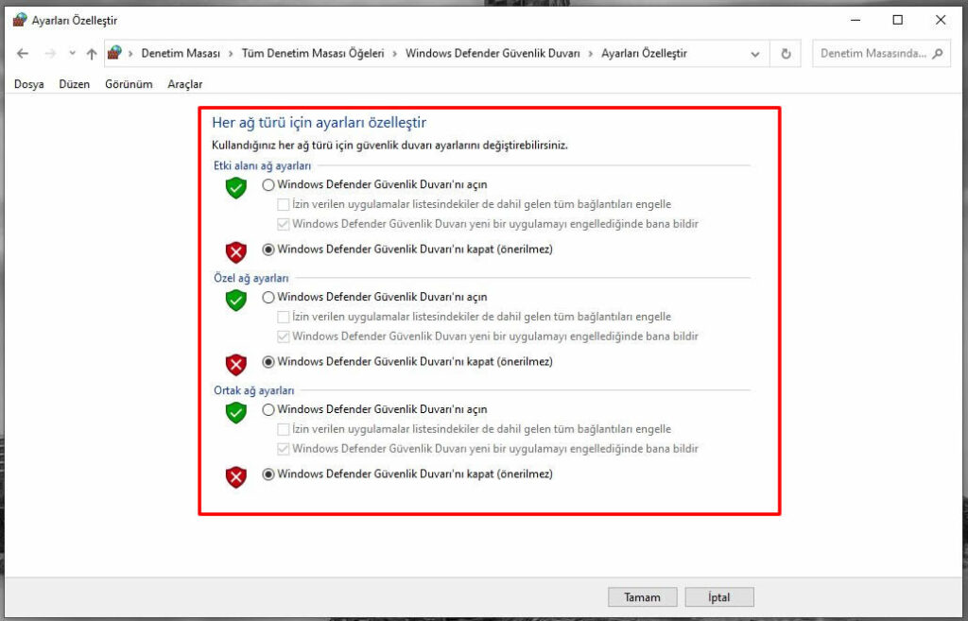Click the green shield under Özel ağ
968x621 pixels.
(235, 300)
